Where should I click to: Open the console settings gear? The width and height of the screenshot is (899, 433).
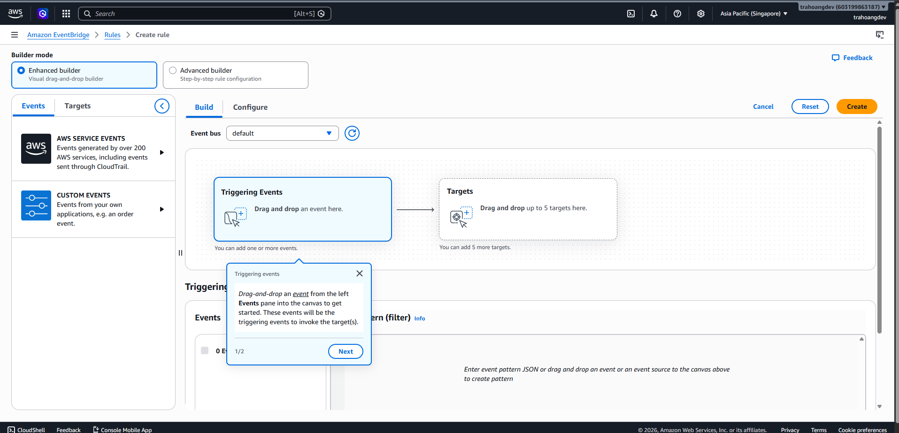pos(701,14)
